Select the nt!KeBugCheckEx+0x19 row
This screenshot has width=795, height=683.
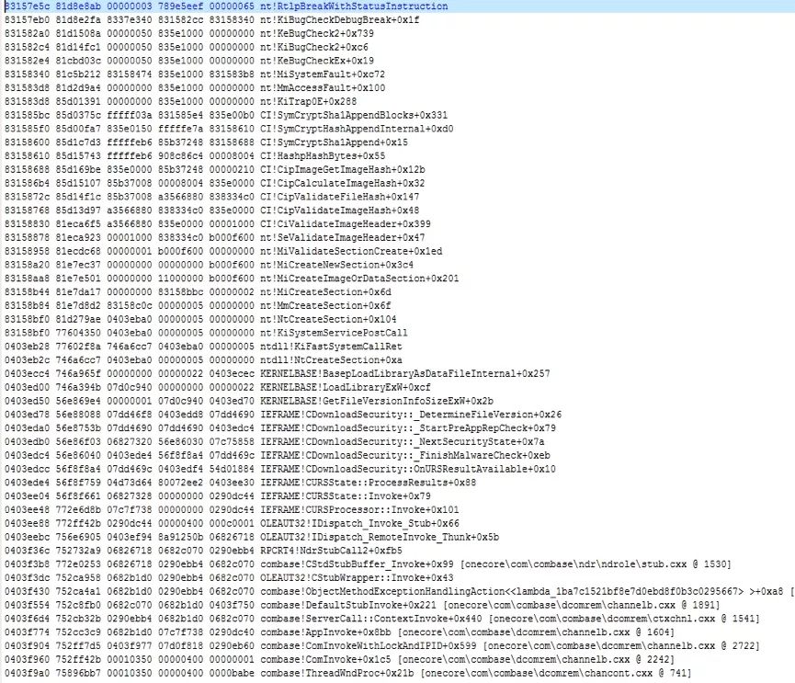point(189,61)
